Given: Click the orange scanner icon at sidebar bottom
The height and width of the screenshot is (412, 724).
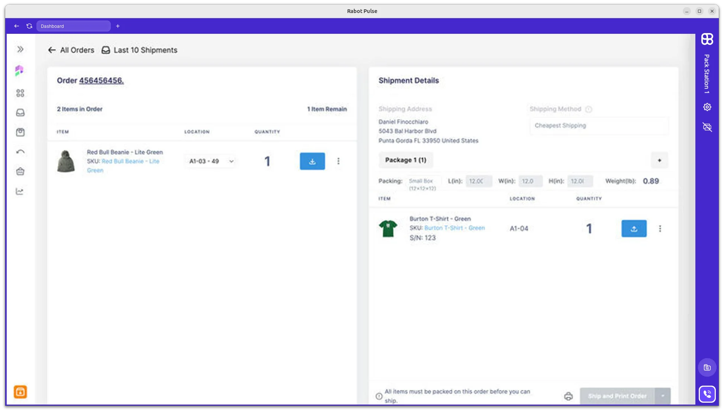Looking at the screenshot, I should (x=20, y=392).
